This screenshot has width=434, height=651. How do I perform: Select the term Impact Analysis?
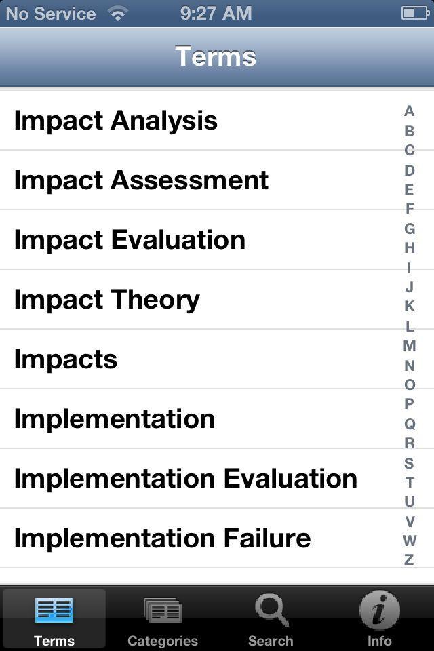point(117,120)
